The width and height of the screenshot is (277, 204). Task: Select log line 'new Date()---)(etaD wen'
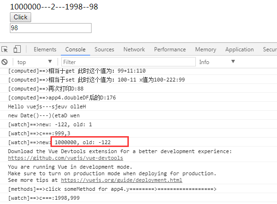[44, 115]
